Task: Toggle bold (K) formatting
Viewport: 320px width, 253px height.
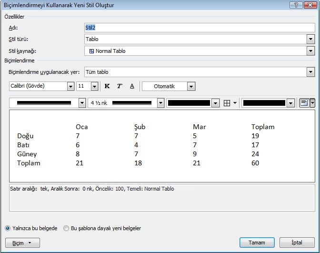Action: (107, 86)
